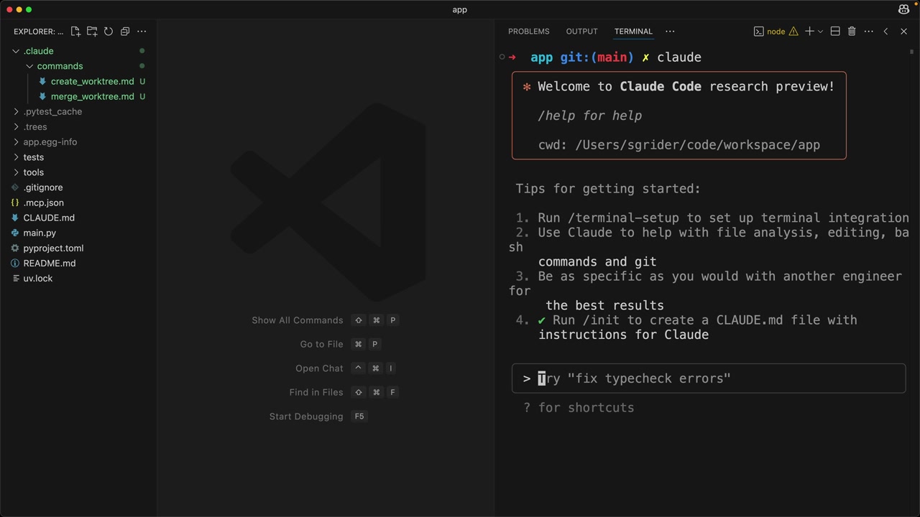The height and width of the screenshot is (517, 920).
Task: Open create_worktree.md file
Action: (93, 81)
